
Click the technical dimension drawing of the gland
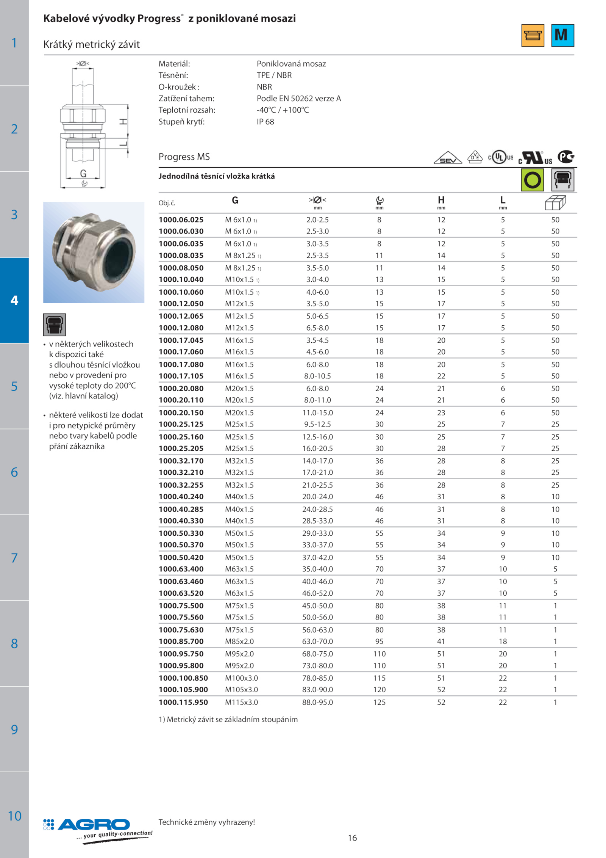(x=94, y=124)
